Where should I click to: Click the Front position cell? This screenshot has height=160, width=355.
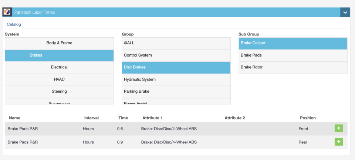303,129
